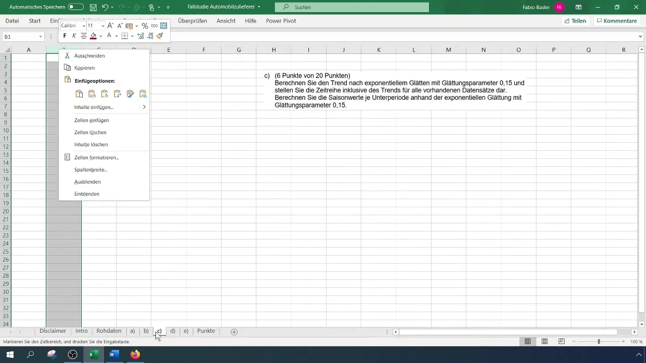This screenshot has height=363, width=646.
Task: Open the Name Box dropdown at B1
Action: pyautogui.click(x=40, y=37)
